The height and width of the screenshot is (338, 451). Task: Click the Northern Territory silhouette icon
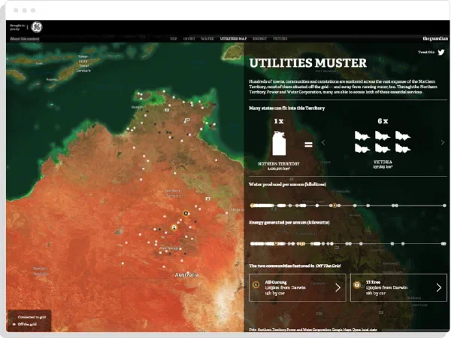pos(279,143)
